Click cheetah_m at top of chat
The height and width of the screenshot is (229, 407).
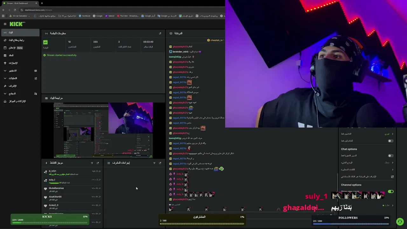(217, 40)
